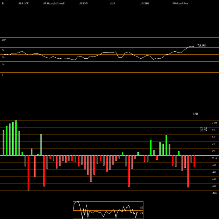Click the 'SI MunafaSutraR' header text
The width and height of the screenshot is (219, 219).
(54, 4)
